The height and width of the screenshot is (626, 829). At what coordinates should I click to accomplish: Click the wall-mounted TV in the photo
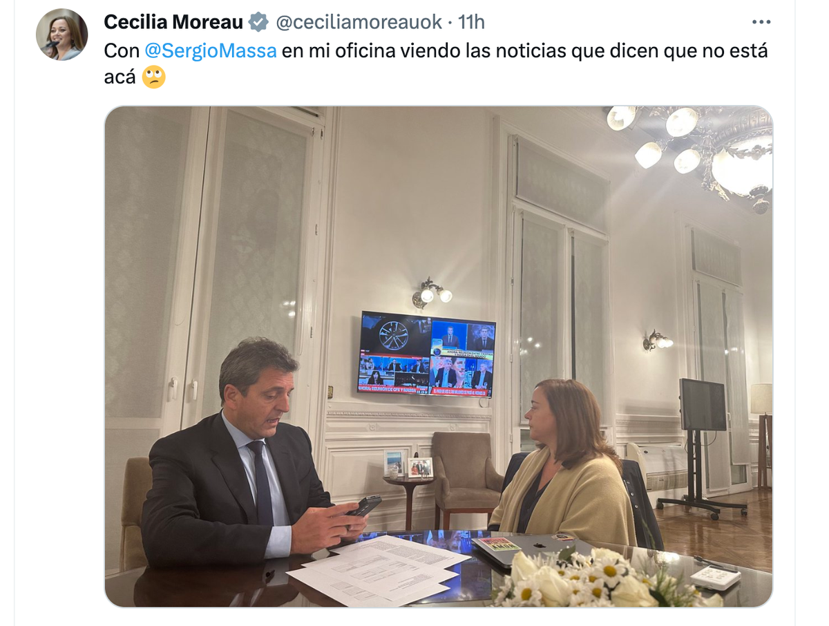[x=427, y=354]
